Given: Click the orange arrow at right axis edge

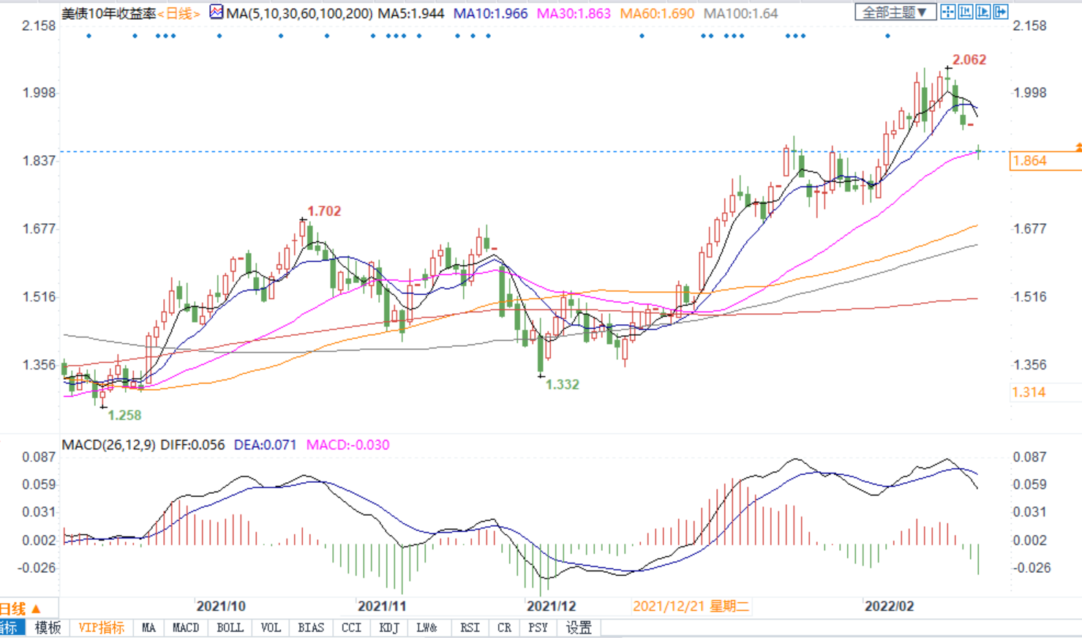Looking at the screenshot, I should coord(1078,148).
